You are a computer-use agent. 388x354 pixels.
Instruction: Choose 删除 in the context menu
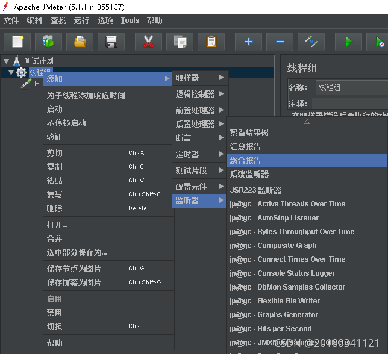[108, 208]
